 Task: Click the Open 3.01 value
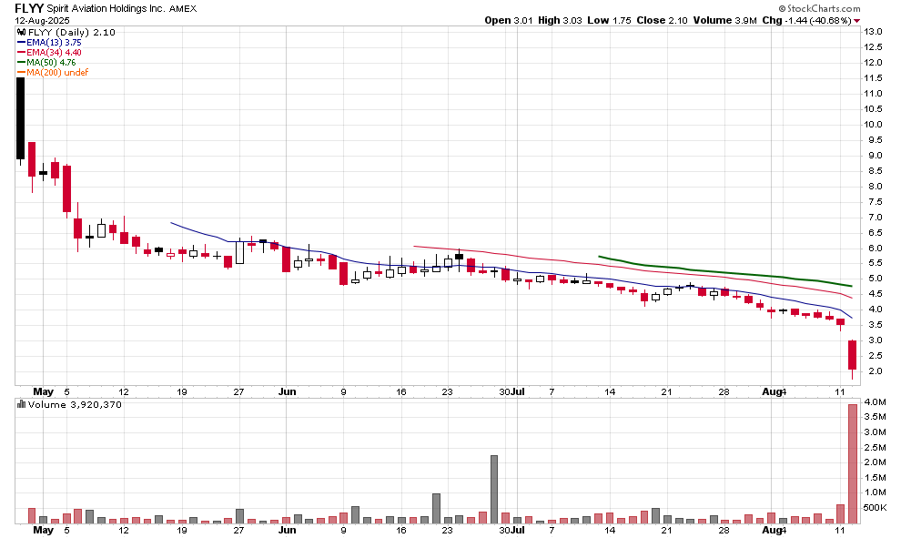509,20
